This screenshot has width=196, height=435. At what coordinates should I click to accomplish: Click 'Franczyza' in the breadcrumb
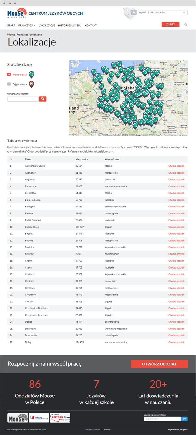point(22,35)
